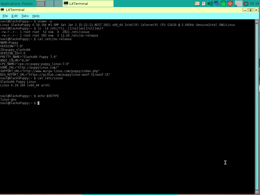Open the Applications menu in the top panel
This screenshot has width=260, height=195.
coord(11,4)
